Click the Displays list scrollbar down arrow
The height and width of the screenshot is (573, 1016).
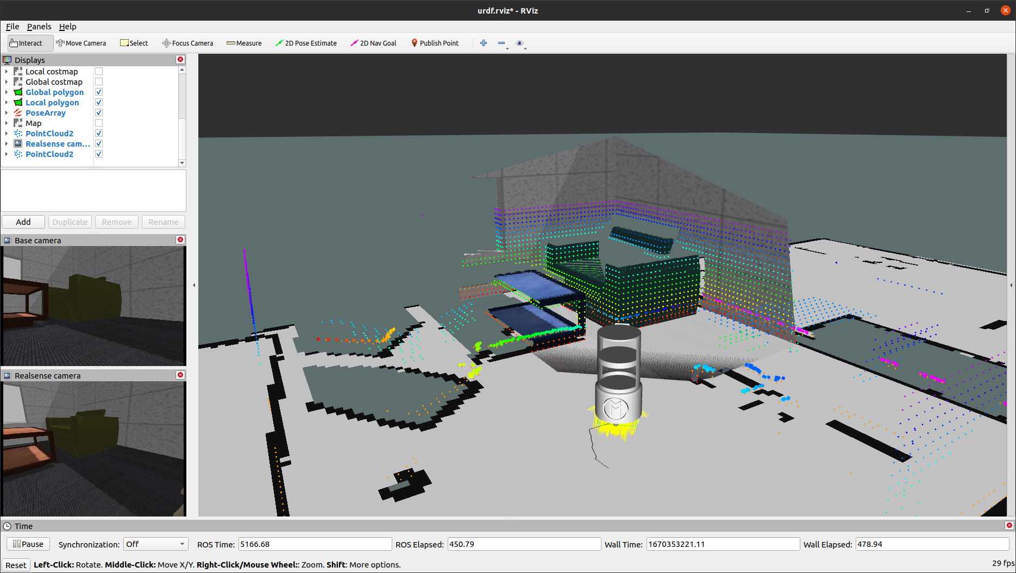click(x=182, y=162)
